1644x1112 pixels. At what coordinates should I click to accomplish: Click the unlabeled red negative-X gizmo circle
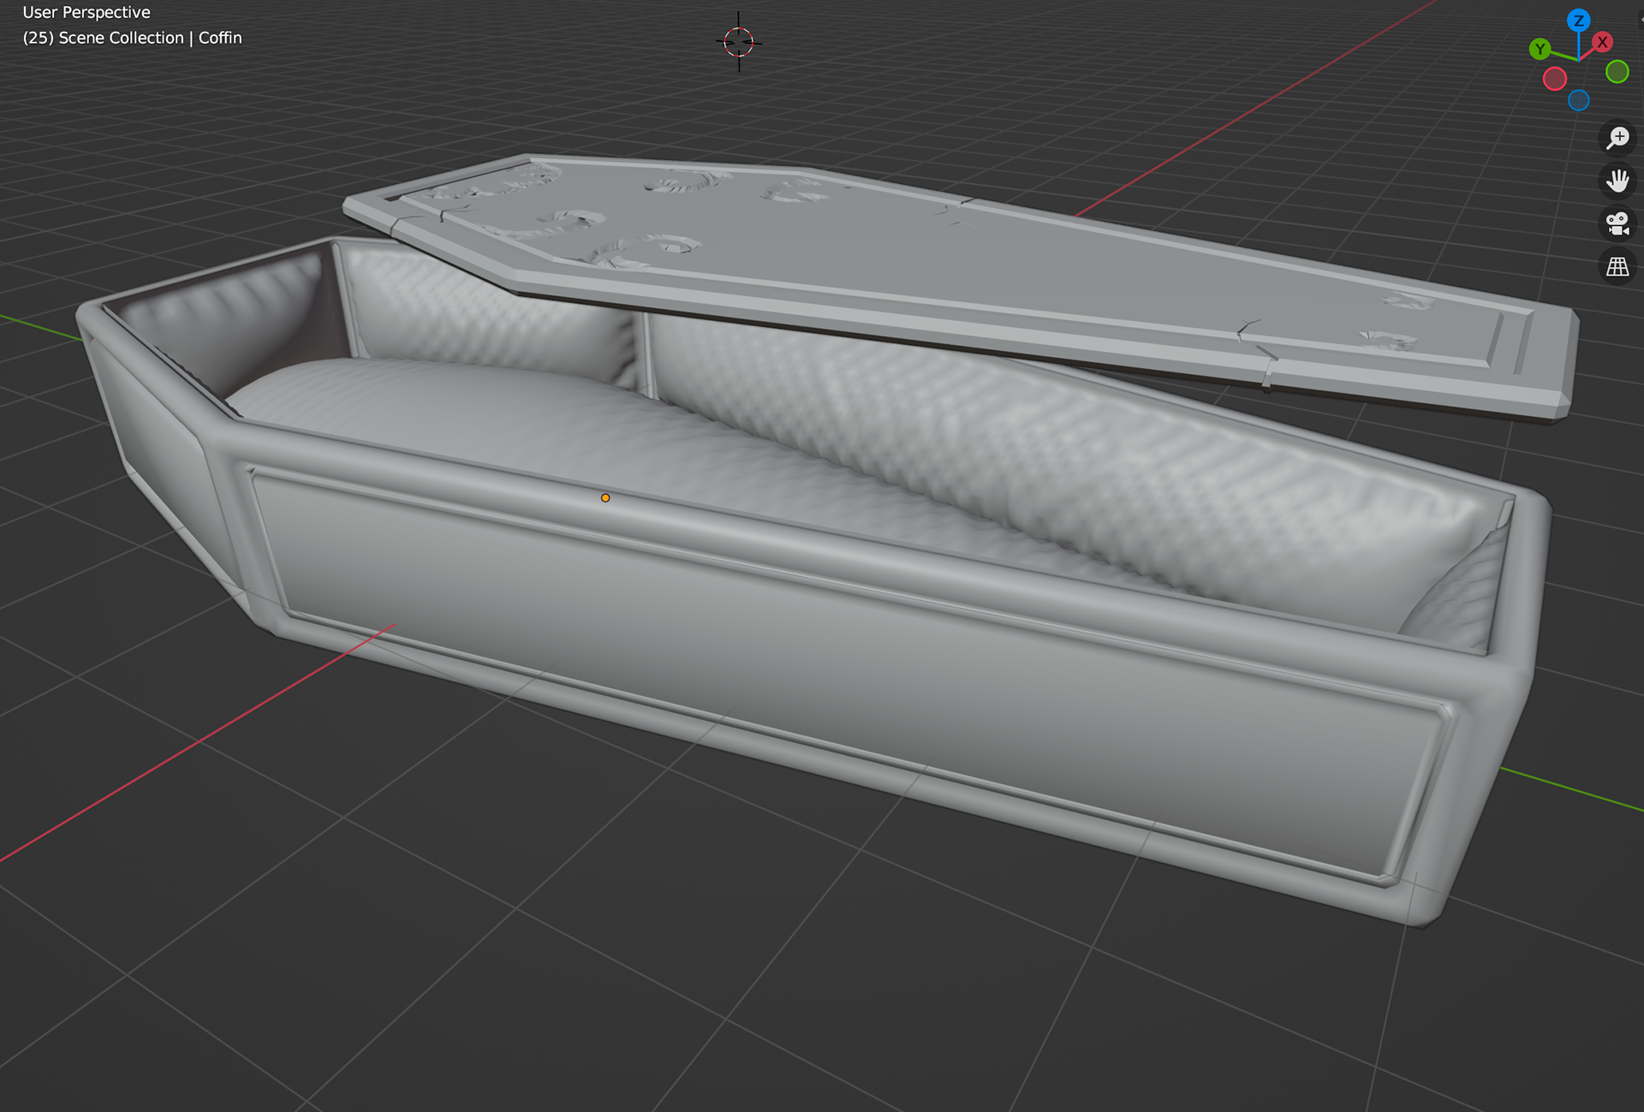1555,79
